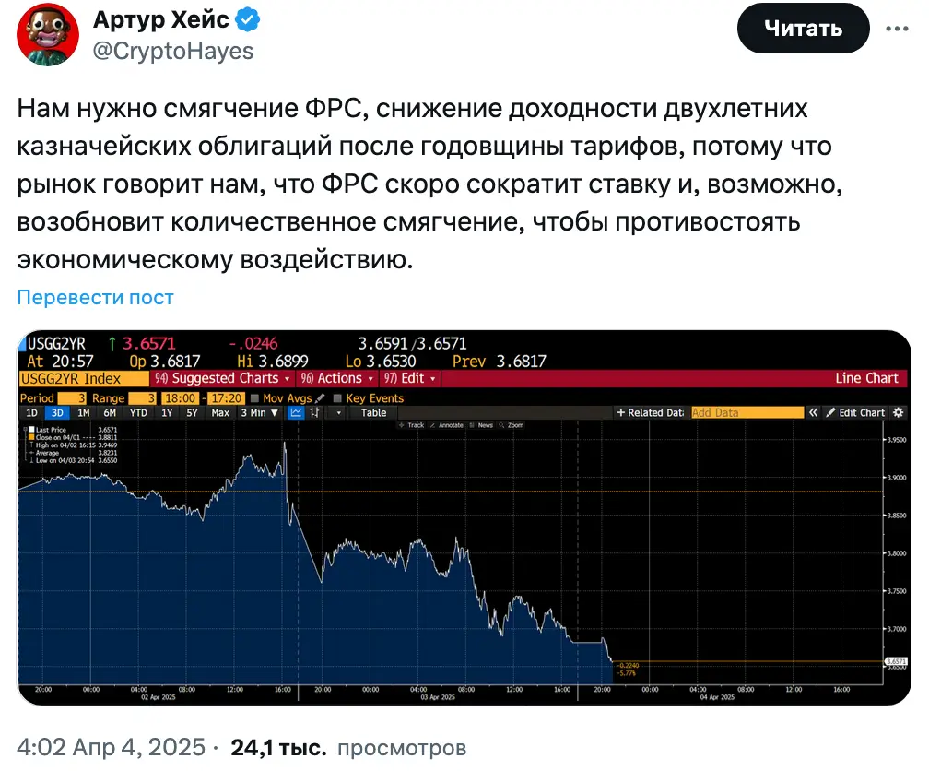929x771 pixels.
Task: Select the line chart type icon
Action: pyautogui.click(x=297, y=413)
